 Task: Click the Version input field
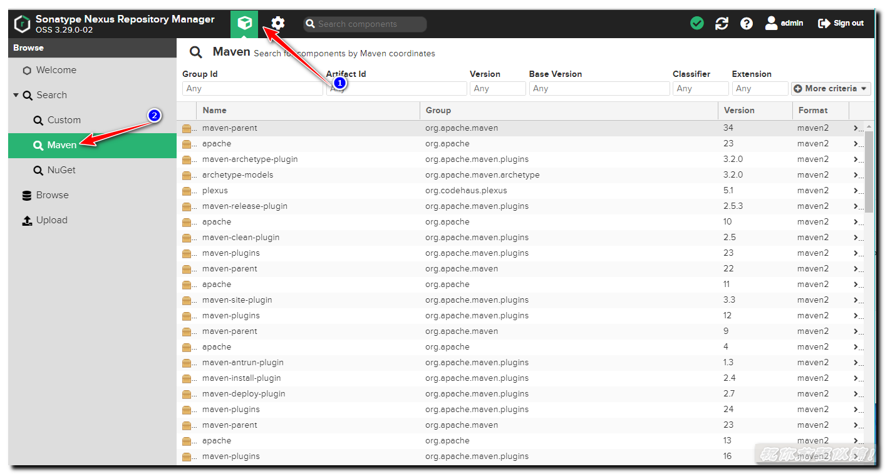[498, 89]
